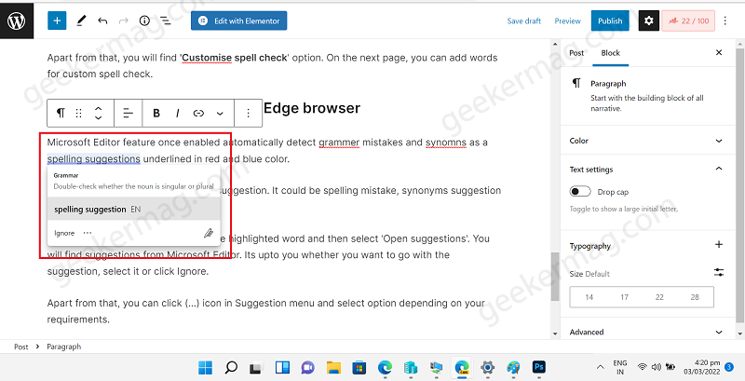Toggle italic formatting
Viewport: 745px width, 381px height.
[x=177, y=113]
